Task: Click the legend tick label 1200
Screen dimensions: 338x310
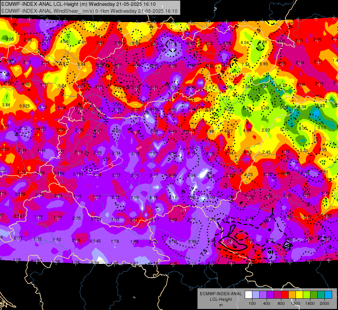Action: (x=295, y=303)
